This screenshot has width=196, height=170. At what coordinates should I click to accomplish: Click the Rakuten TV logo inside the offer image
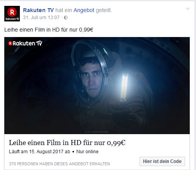click(25, 43)
